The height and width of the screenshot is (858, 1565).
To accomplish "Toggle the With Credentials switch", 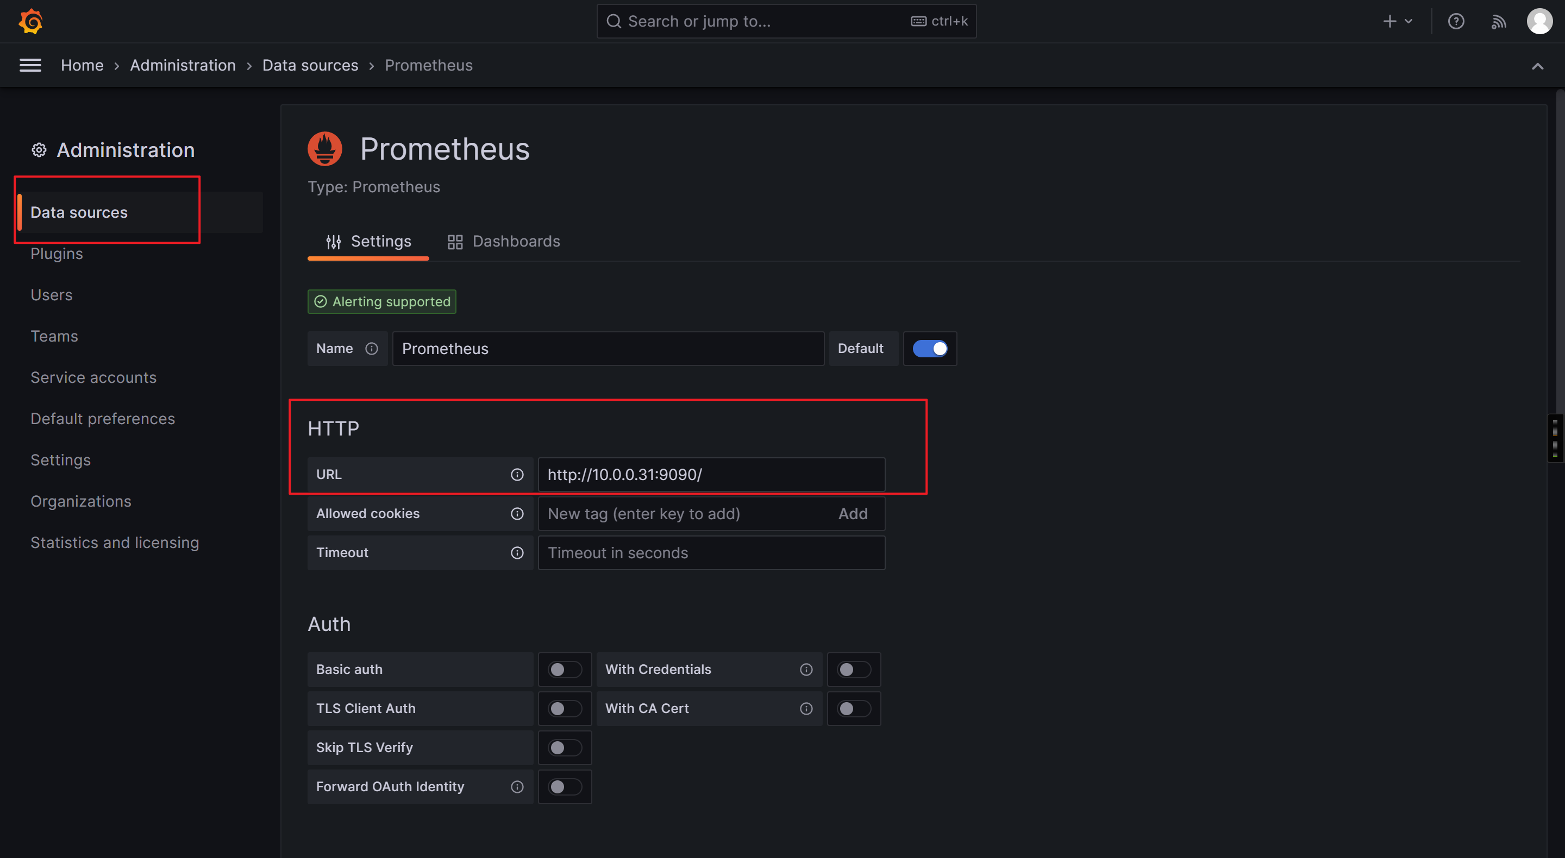I will [854, 670].
